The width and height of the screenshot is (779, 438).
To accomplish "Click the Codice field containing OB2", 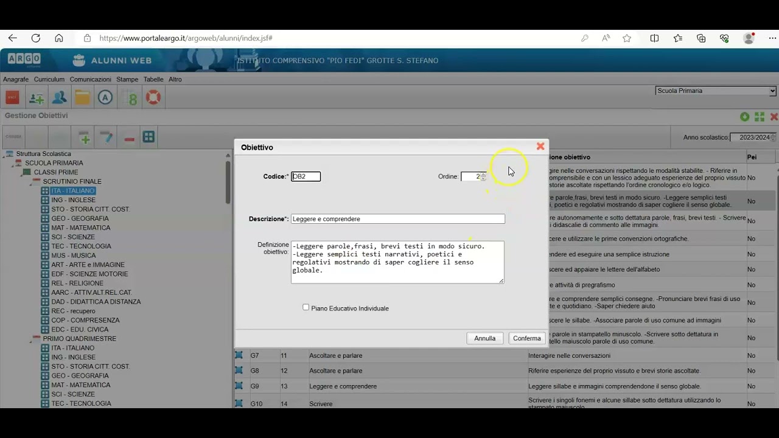I will 306,176.
